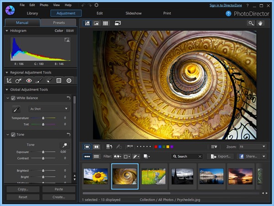Click the white balance eyedropper icon
Viewport: 274px width, 206px height.
click(x=16, y=109)
